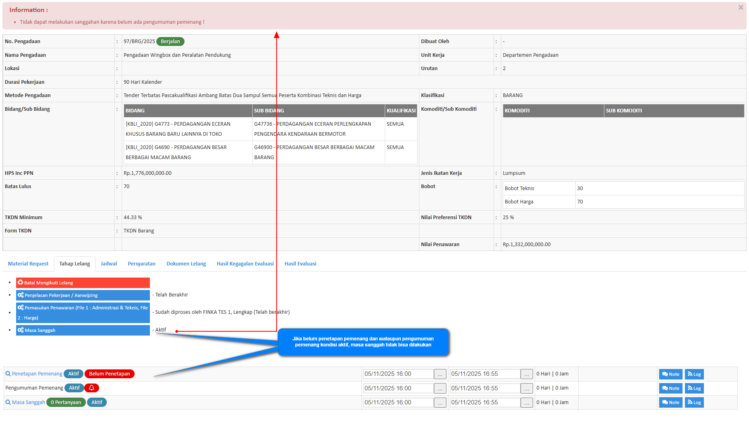This screenshot has height=427, width=749.
Task: Click the red bell icon for Pengumuman Pemenang
Action: tap(91, 388)
